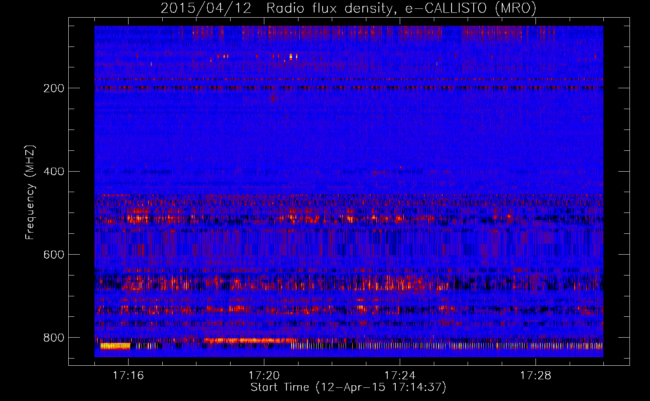650x401 pixels.
Task: Click the 400 frequency tick label
Action: (54, 172)
